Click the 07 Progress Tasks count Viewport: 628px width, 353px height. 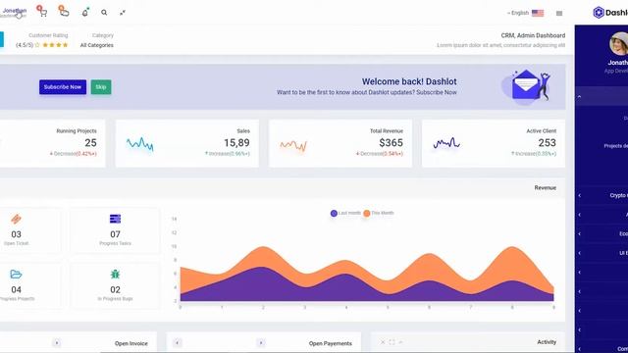(x=115, y=234)
